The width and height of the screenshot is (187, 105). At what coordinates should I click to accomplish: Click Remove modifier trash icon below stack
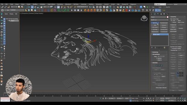click(x=161, y=48)
